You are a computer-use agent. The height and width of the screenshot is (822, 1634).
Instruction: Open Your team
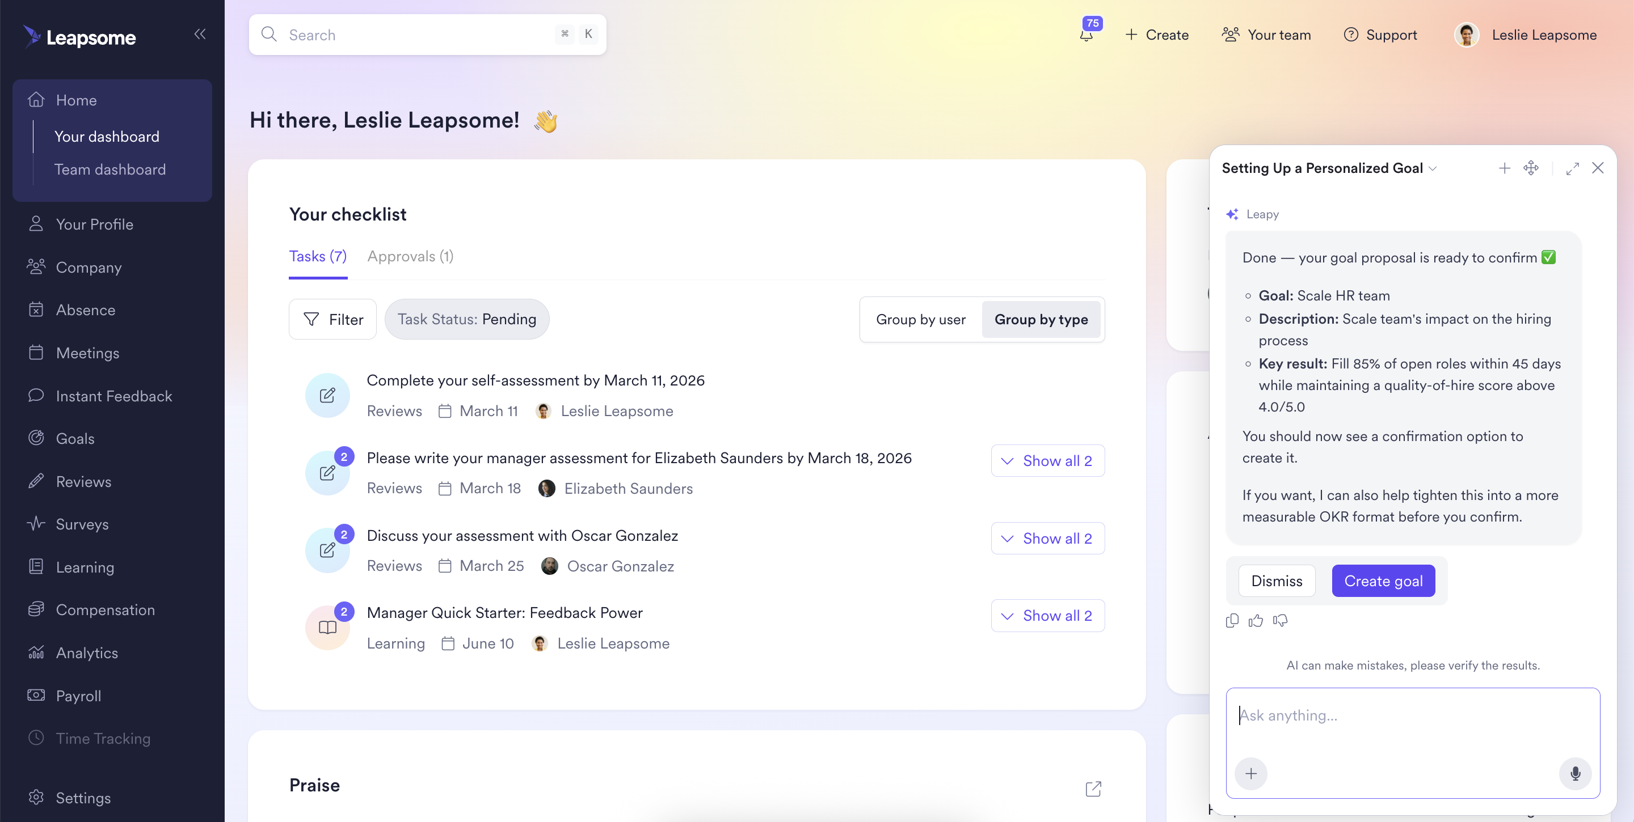tap(1267, 35)
